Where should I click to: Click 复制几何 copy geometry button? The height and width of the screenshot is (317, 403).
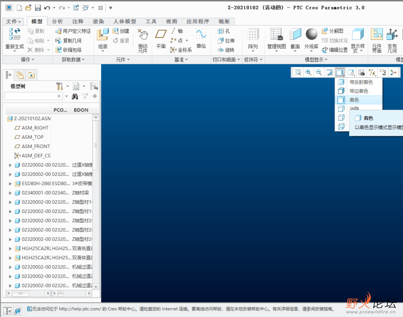click(68, 41)
